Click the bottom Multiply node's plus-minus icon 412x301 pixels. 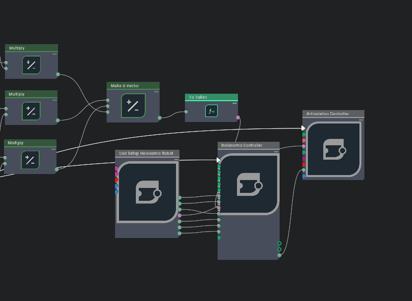30,160
